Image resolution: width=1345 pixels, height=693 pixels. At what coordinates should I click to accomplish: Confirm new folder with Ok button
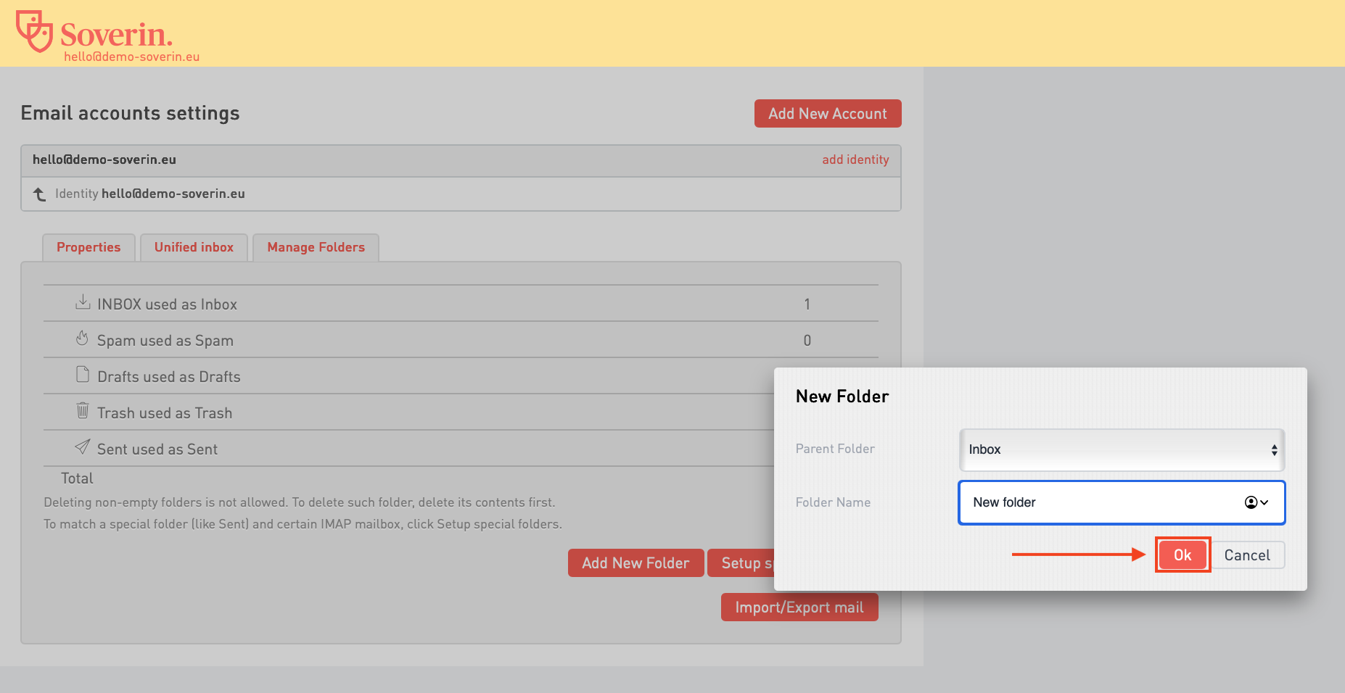pos(1182,555)
